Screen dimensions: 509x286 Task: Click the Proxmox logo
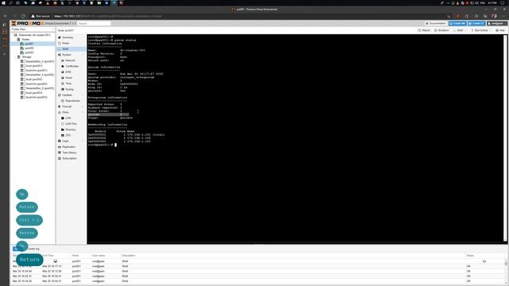click(27, 24)
